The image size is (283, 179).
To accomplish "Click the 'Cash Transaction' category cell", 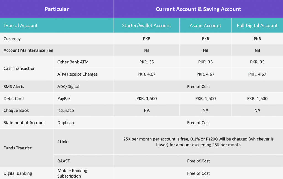I will [20, 68].
